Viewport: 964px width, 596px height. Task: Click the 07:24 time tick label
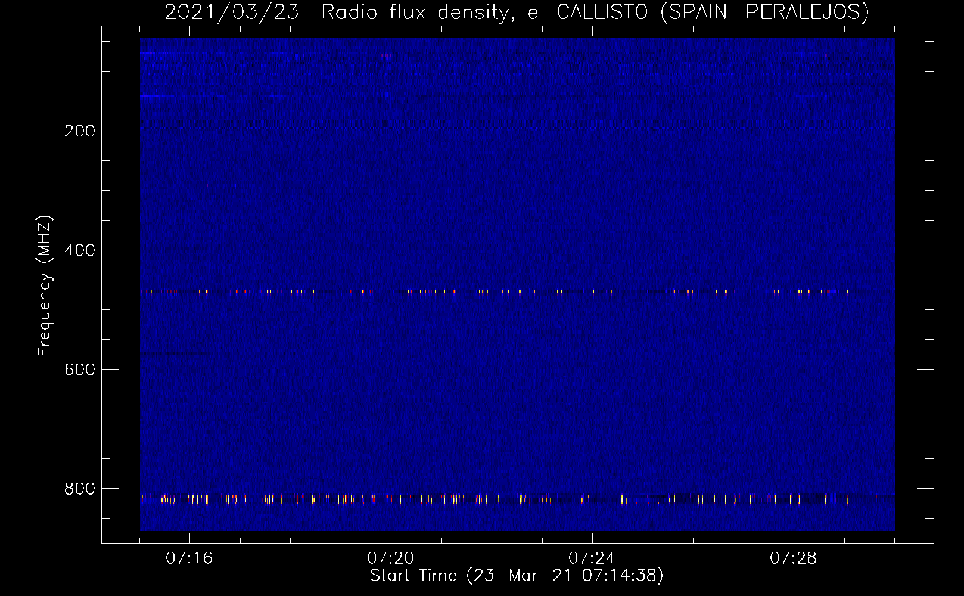click(x=592, y=558)
